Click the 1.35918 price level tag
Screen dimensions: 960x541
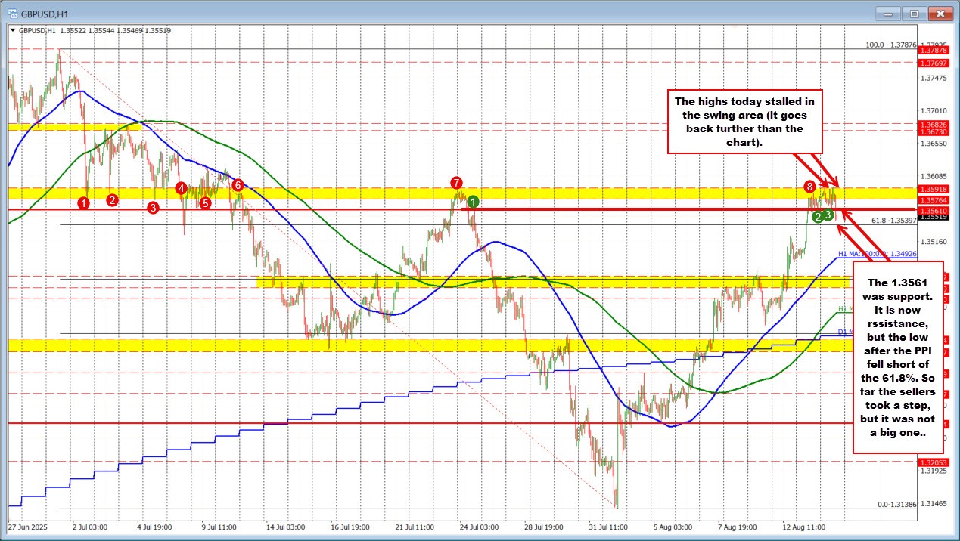(937, 188)
